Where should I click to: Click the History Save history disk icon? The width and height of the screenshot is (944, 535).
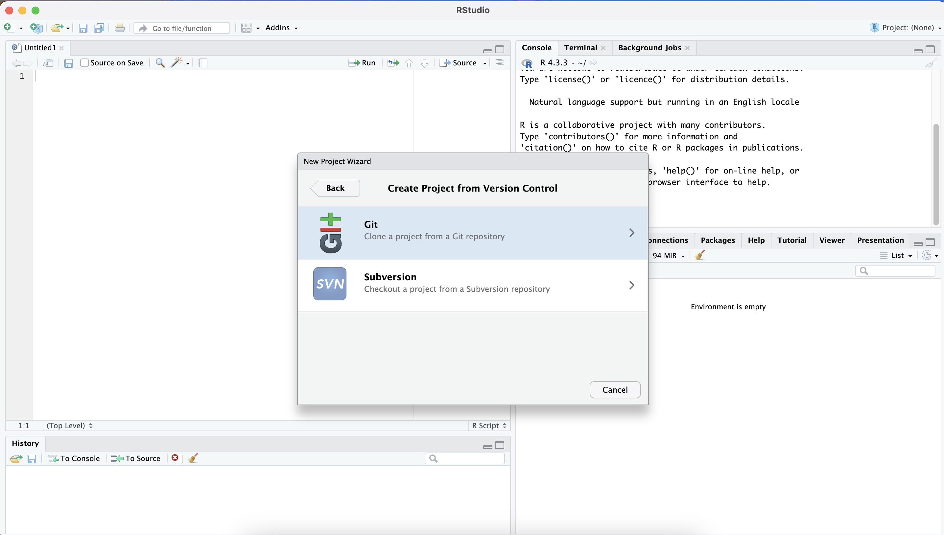32,459
